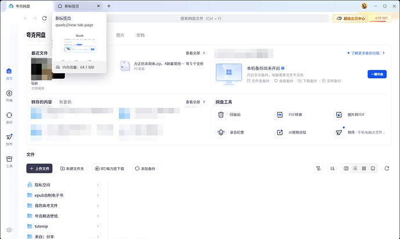Close the 新标签页 tab
The image size is (400, 239).
(x=99, y=6)
